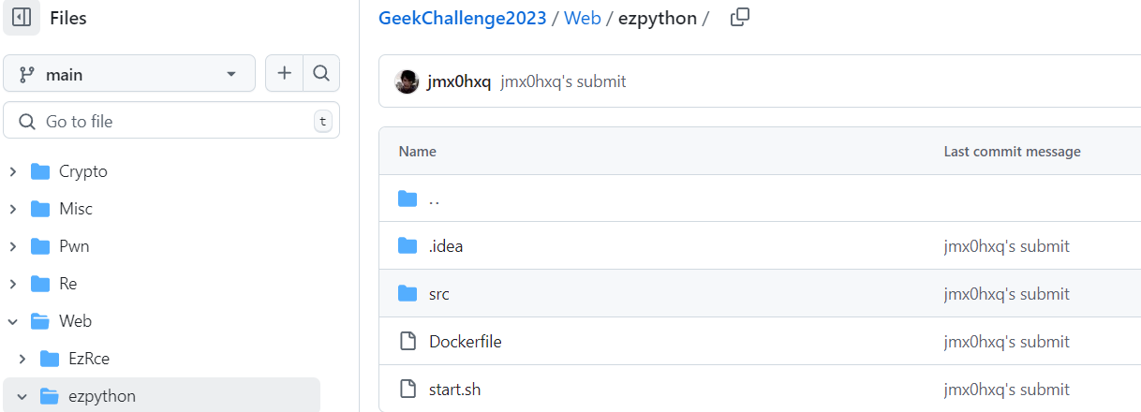Image resolution: width=1141 pixels, height=412 pixels.
Task: Click the search magnifier icon button
Action: pyautogui.click(x=321, y=73)
